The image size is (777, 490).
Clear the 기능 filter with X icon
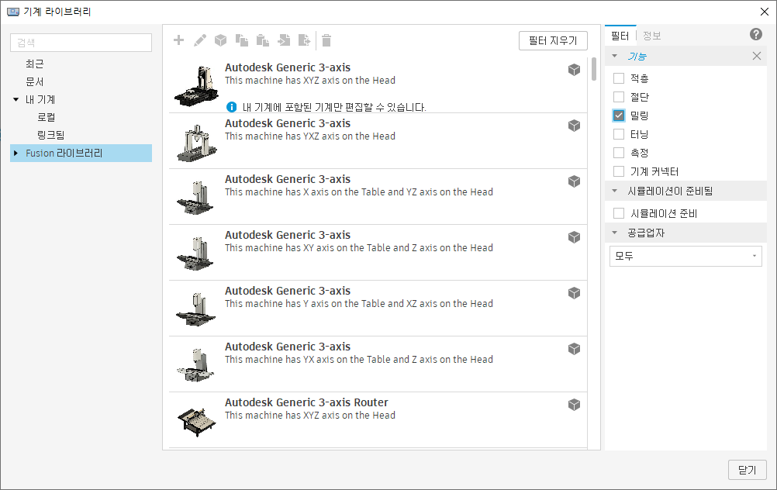756,56
